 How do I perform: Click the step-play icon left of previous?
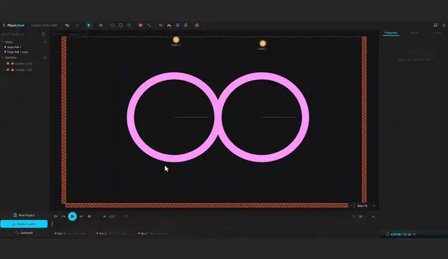(x=55, y=217)
